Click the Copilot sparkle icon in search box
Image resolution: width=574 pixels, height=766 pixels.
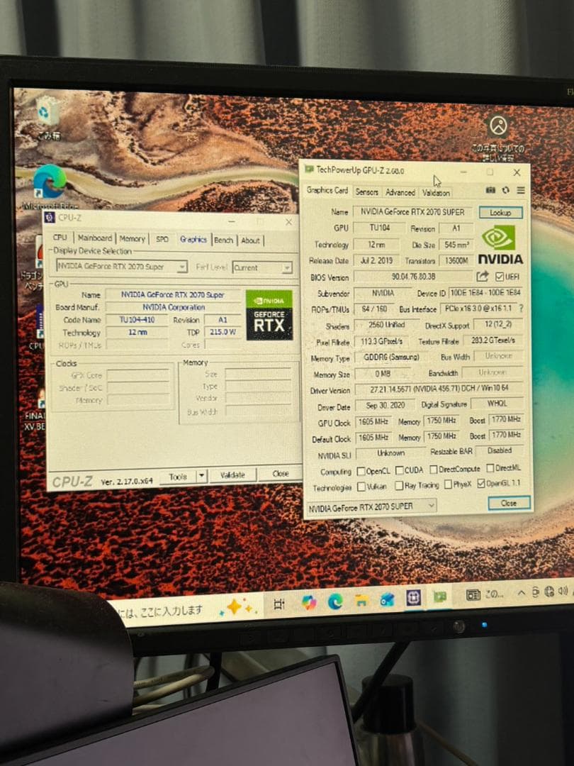(x=237, y=606)
